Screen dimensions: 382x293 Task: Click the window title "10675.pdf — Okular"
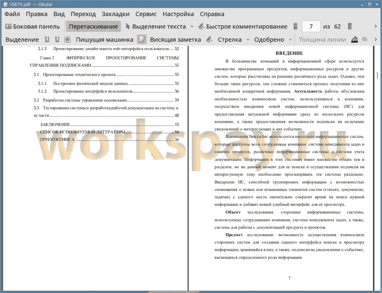(31, 4)
